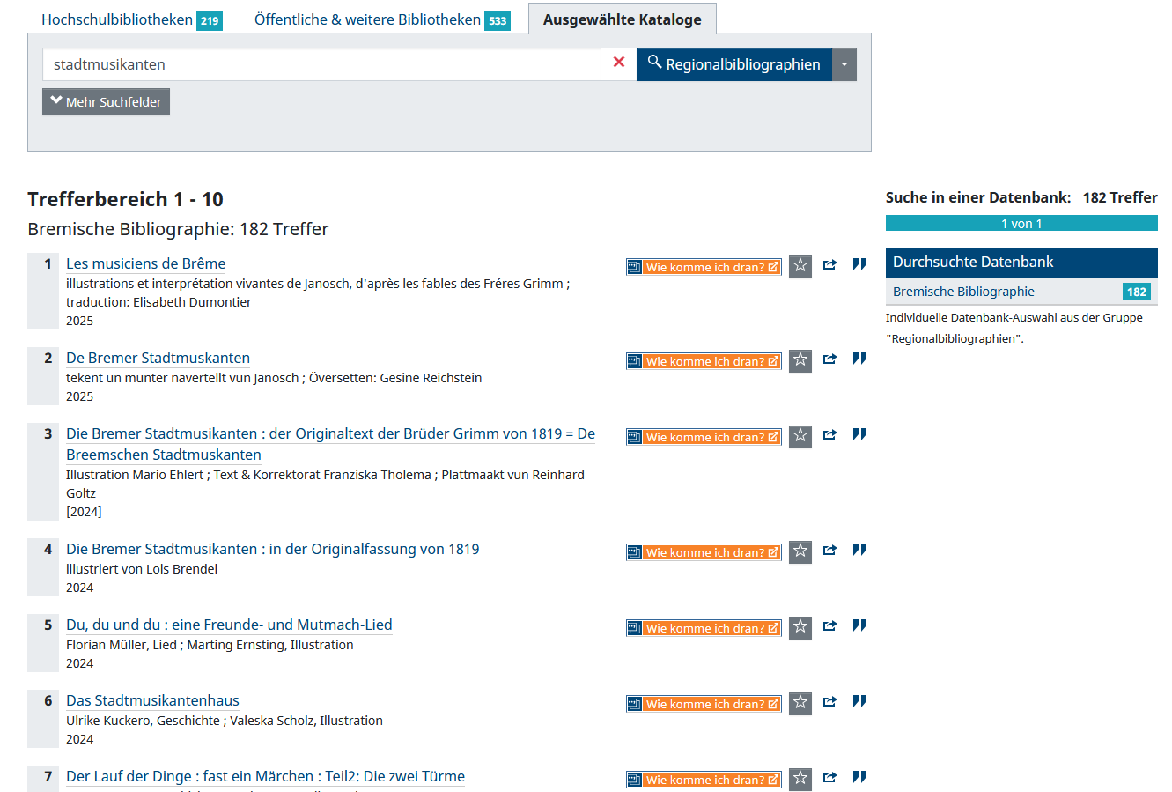Click '1 von 1' progress bar

(1021, 224)
